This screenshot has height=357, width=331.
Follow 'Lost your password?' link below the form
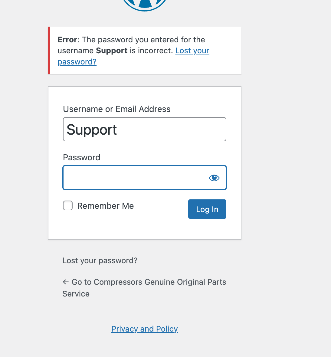100,260
